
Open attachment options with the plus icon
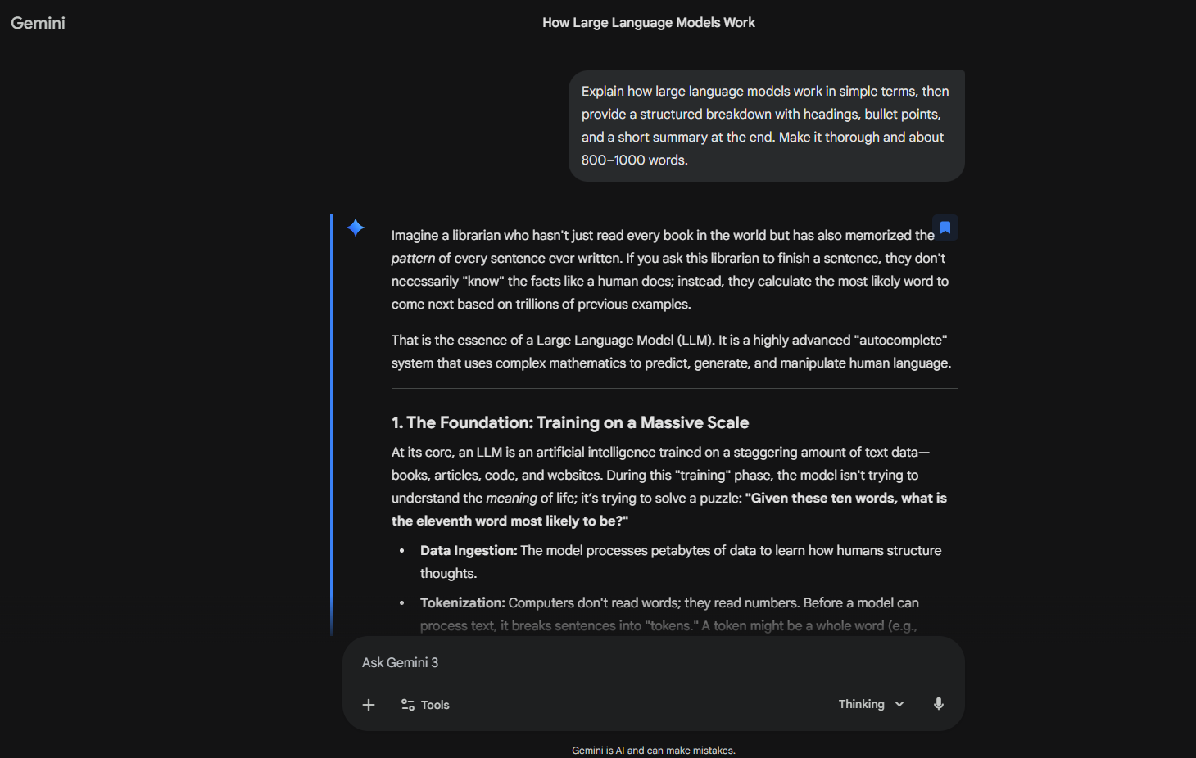[x=369, y=704]
